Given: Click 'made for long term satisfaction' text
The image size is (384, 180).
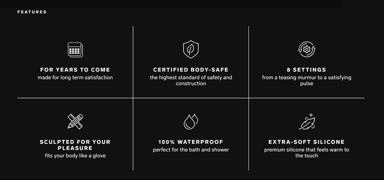Looking at the screenshot, I should coord(75,78).
